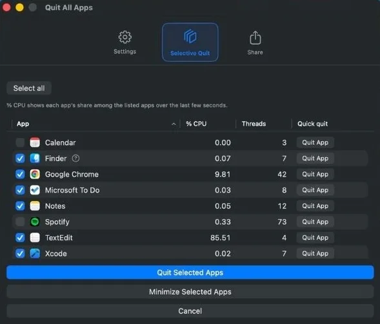Click the TextEdit app icon

click(35, 238)
